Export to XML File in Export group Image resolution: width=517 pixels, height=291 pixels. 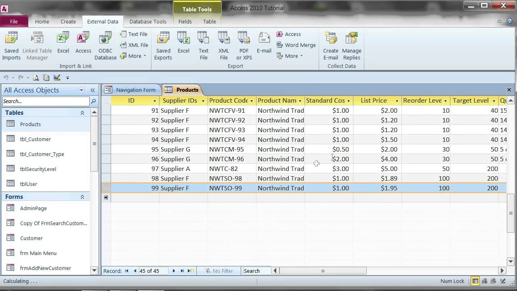tap(224, 46)
